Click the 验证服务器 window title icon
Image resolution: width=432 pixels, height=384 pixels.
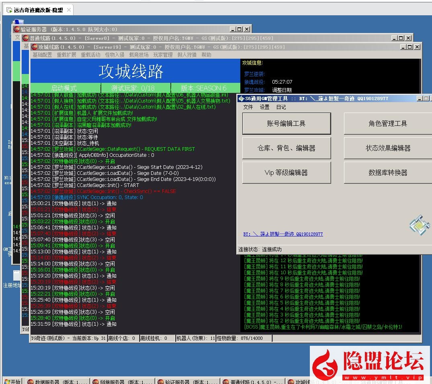(x=16, y=29)
